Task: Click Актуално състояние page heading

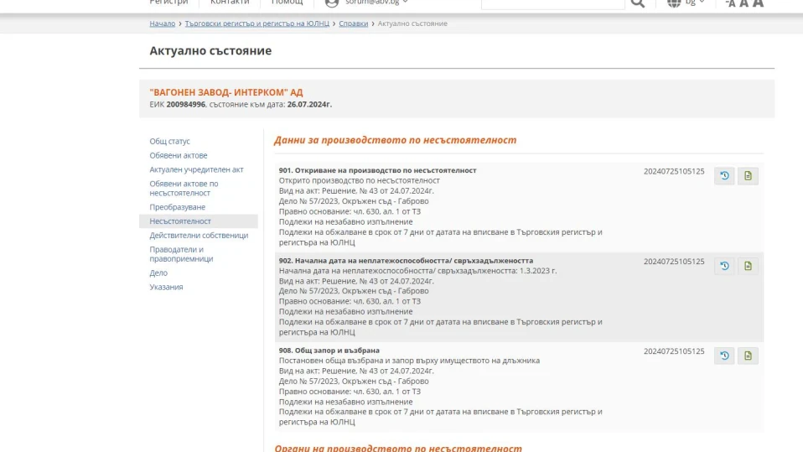Action: point(210,50)
